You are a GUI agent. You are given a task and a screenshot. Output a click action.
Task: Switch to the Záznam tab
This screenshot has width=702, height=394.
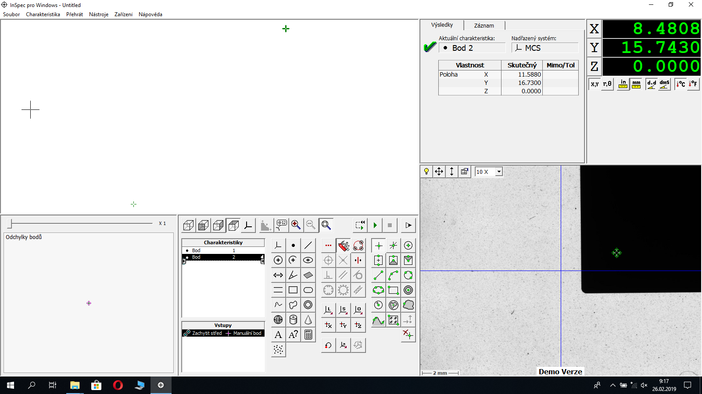tap(484, 25)
